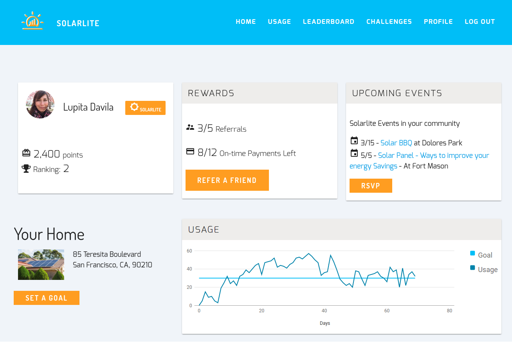Navigate to CHALLENGES
Viewport: 512px width, 344px height.
click(x=389, y=22)
